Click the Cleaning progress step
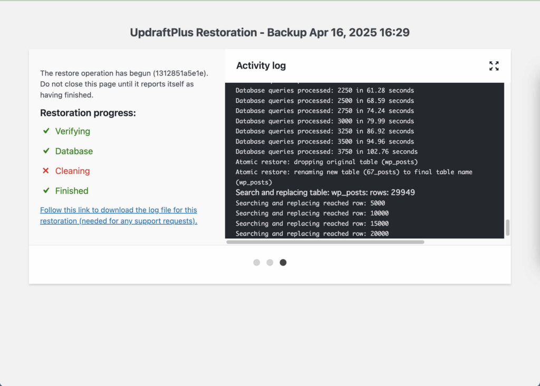Viewport: 540px width, 386px height. pyautogui.click(x=73, y=171)
